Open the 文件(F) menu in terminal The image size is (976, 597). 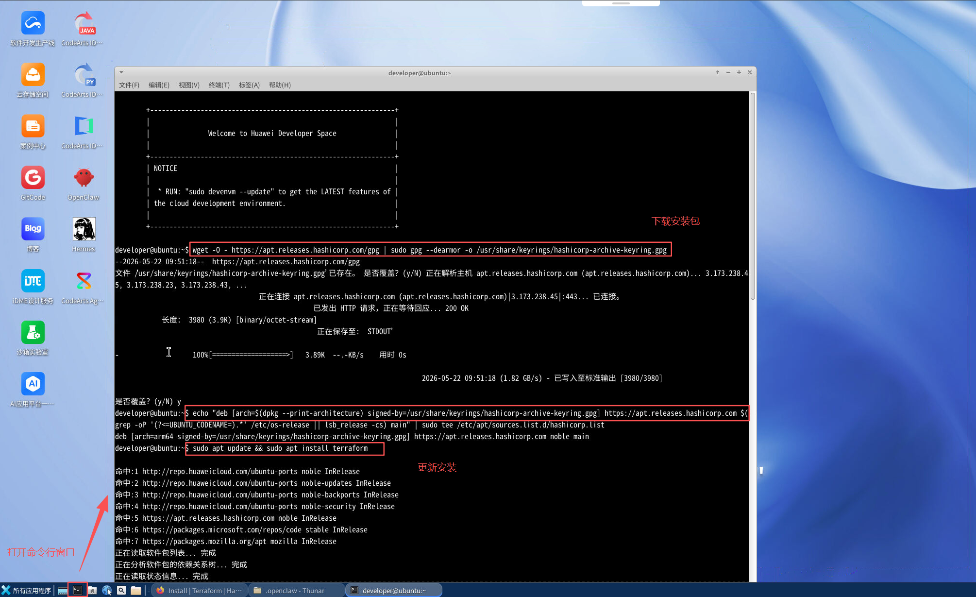point(129,85)
